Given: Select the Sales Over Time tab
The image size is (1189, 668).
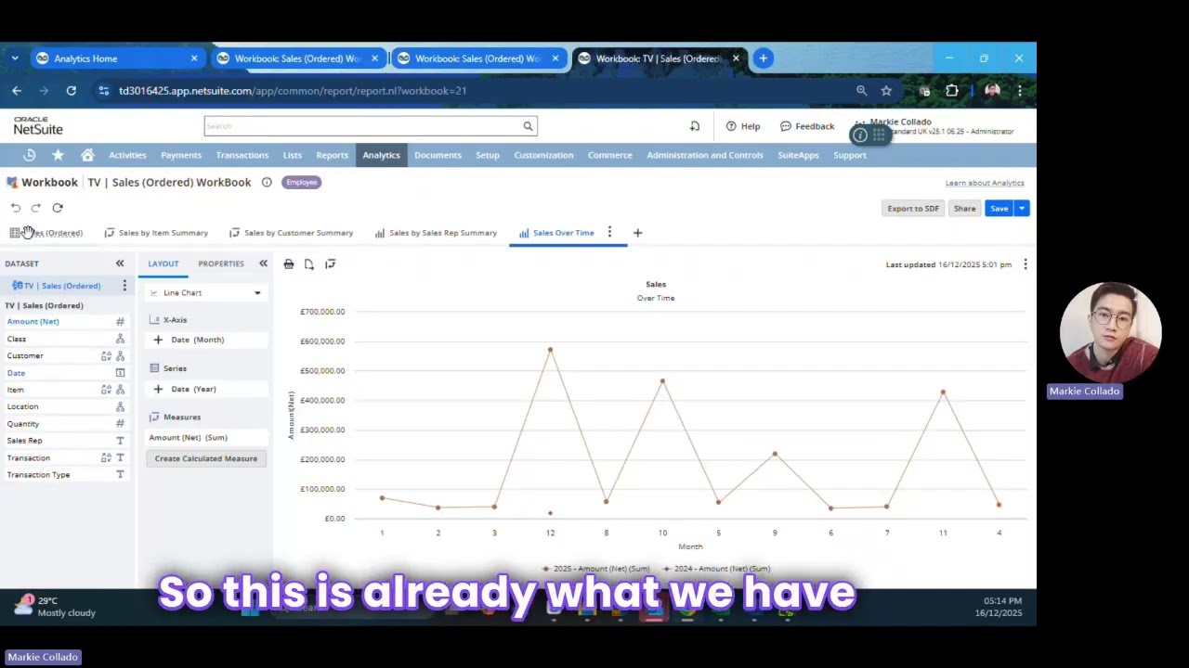Looking at the screenshot, I should click(x=556, y=233).
